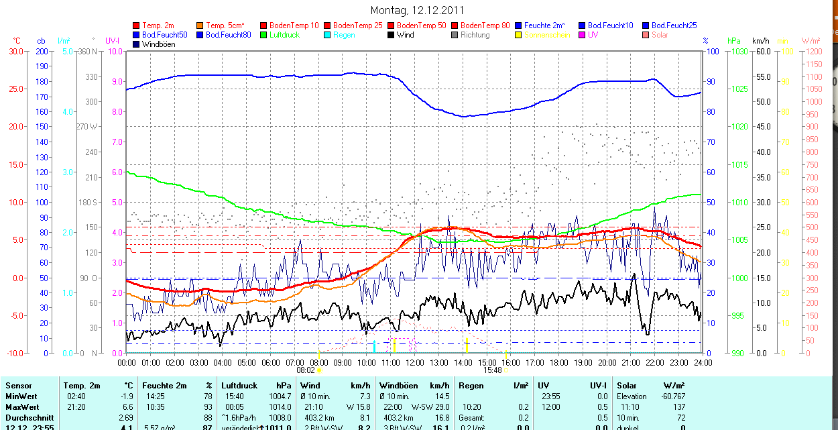
Task: Click the pink Solar legend square
Action: (646, 35)
